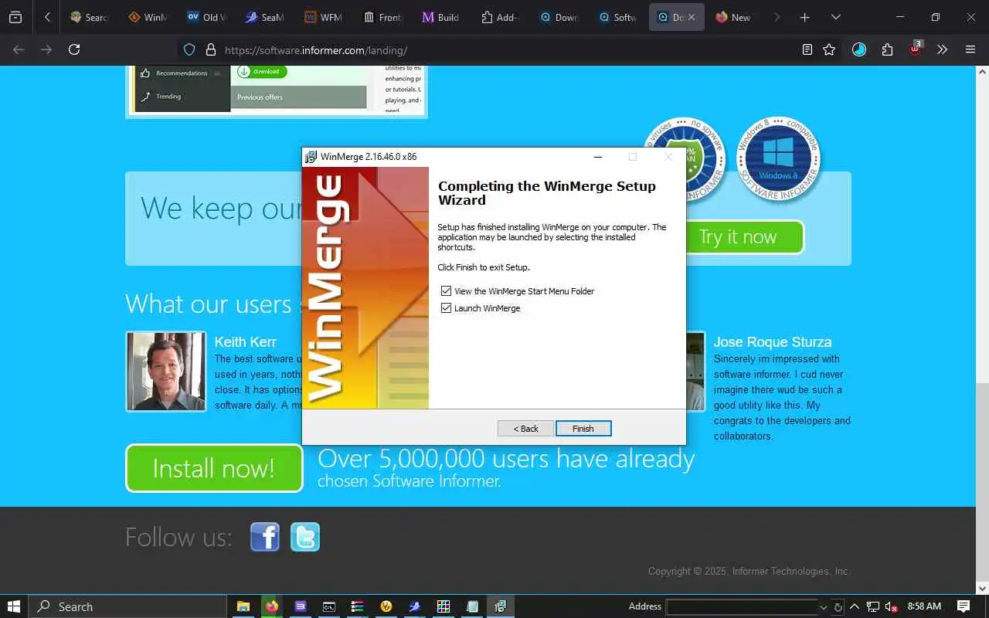Switch to the SeaM browser tab
Screen dimensions: 989x618
(265, 17)
